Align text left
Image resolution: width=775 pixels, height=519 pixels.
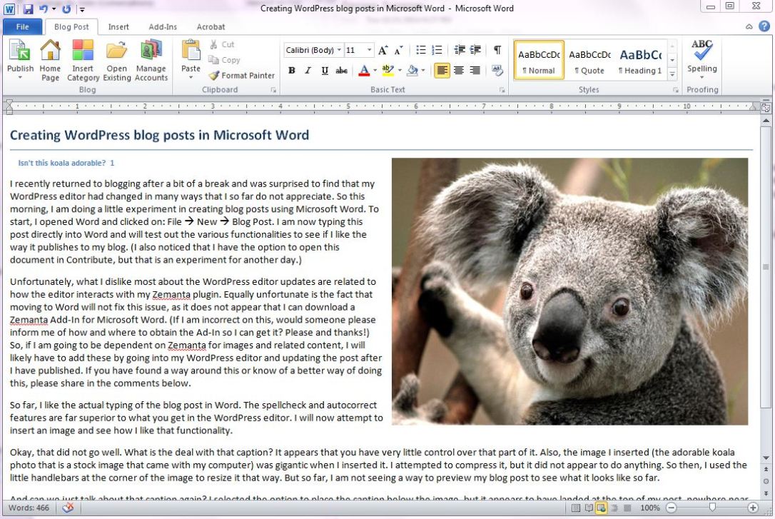click(x=442, y=71)
